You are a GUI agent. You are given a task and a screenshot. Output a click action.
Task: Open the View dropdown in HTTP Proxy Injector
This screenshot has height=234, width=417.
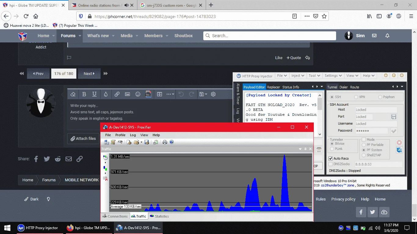[352, 76]
